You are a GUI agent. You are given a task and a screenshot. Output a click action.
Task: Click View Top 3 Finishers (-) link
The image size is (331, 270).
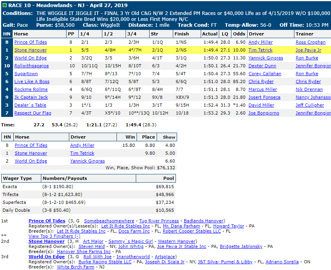tap(54, 236)
